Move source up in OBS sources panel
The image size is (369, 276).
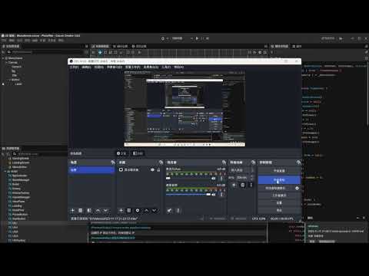(146, 210)
